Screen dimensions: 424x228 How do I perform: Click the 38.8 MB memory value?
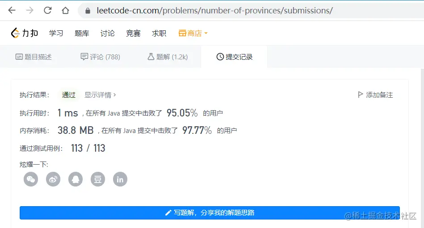tap(76, 130)
